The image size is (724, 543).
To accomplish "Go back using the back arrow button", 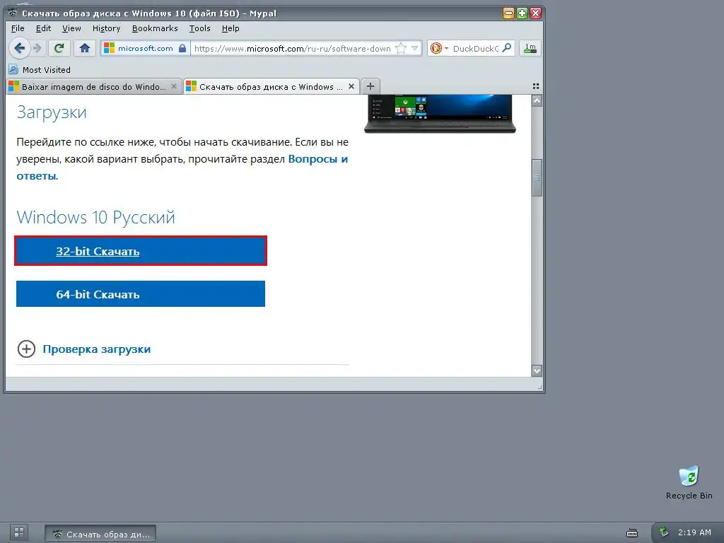I will coord(19,48).
